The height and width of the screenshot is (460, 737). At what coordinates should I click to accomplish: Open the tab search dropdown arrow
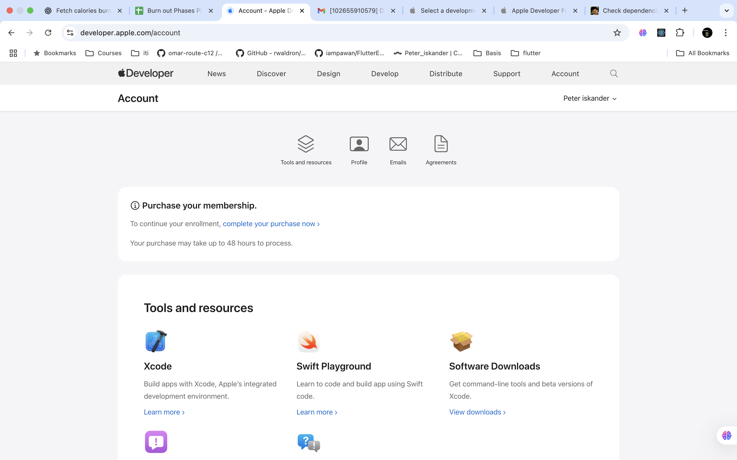(726, 11)
